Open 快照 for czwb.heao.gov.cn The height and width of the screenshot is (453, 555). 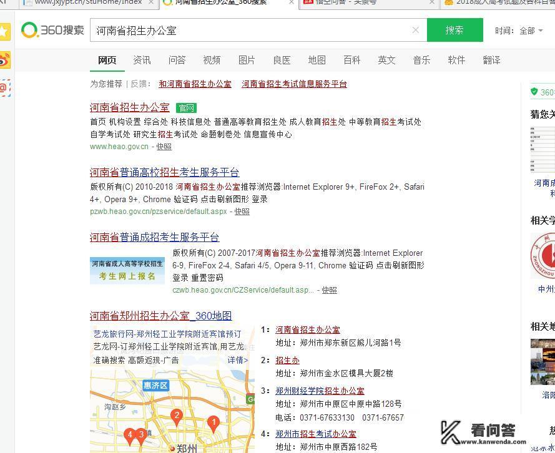point(329,290)
